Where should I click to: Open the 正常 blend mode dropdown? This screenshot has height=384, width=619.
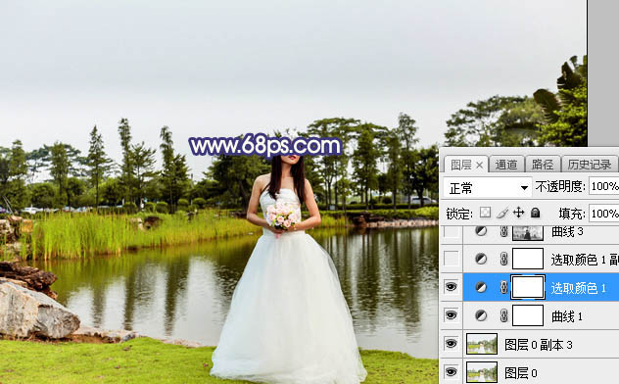pyautogui.click(x=487, y=187)
